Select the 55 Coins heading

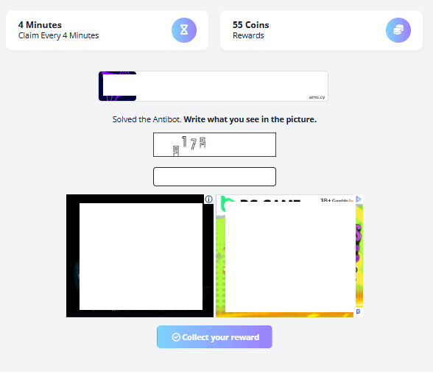250,25
